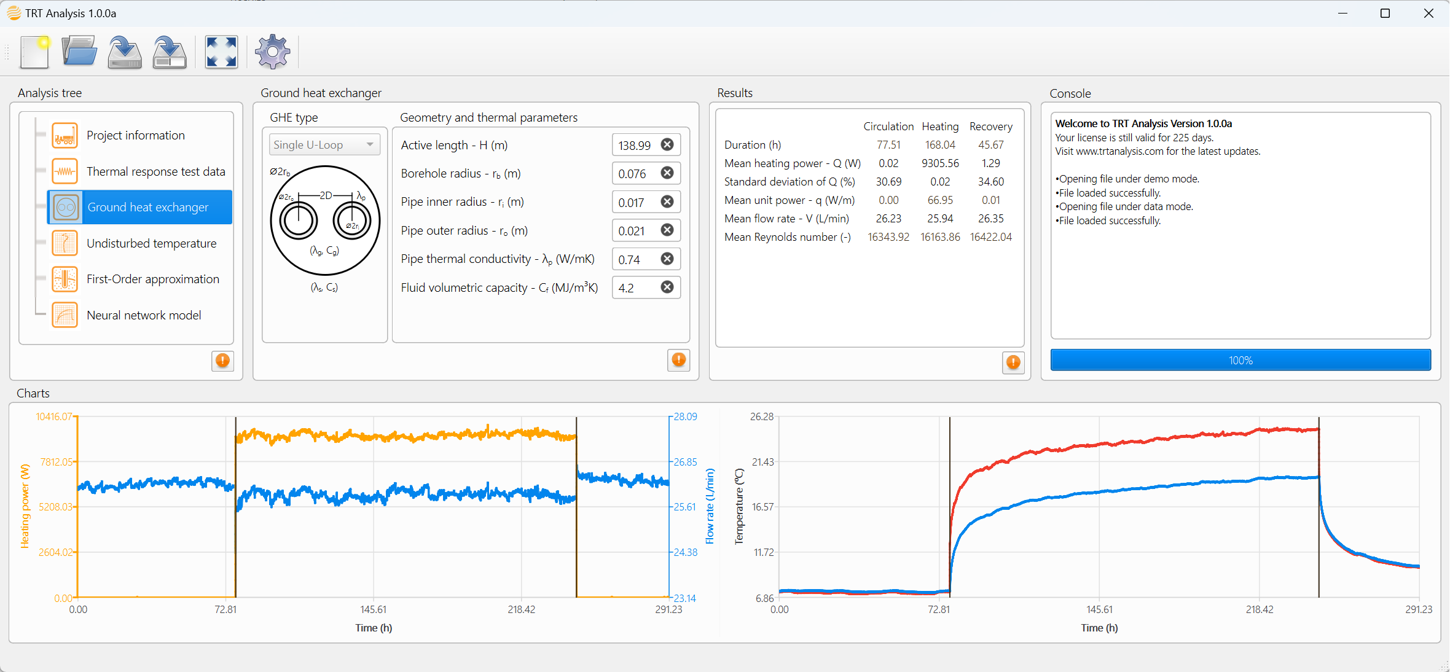Click the warning icon in Analysis tree panel
Viewport: 1450px width, 672px height.
pyautogui.click(x=222, y=361)
